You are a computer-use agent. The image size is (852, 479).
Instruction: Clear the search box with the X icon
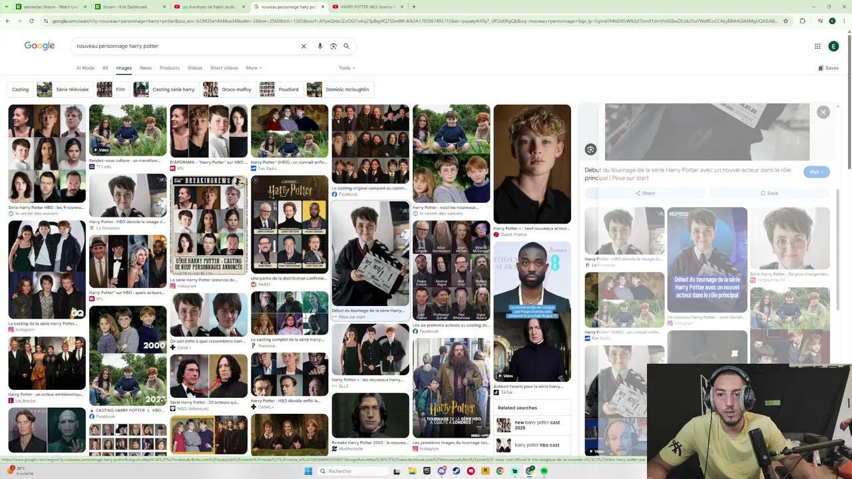pyautogui.click(x=304, y=46)
